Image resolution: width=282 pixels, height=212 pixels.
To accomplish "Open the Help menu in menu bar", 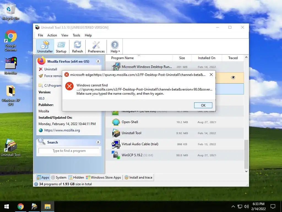I will click(x=88, y=35).
